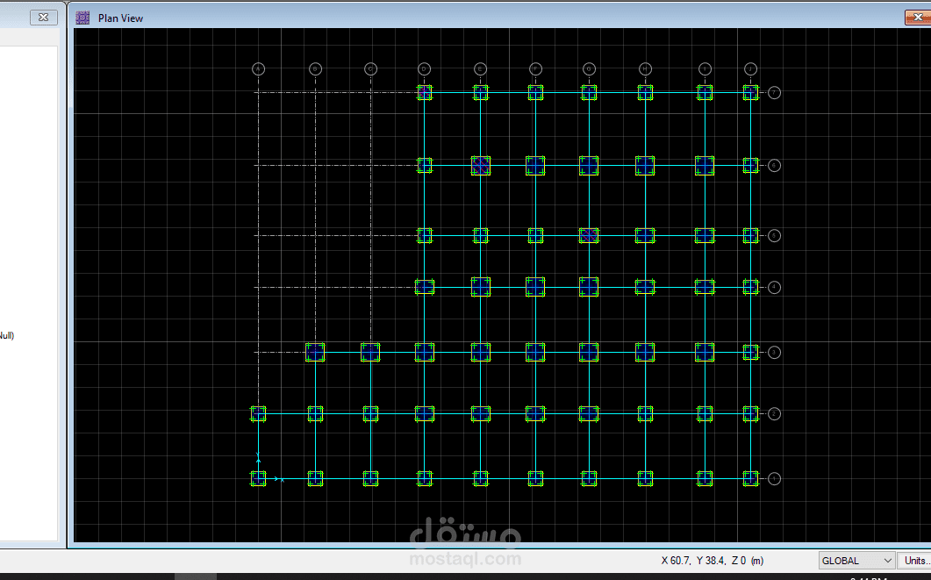
Task: Select grid bubble 4 on the right
Action: (x=774, y=287)
